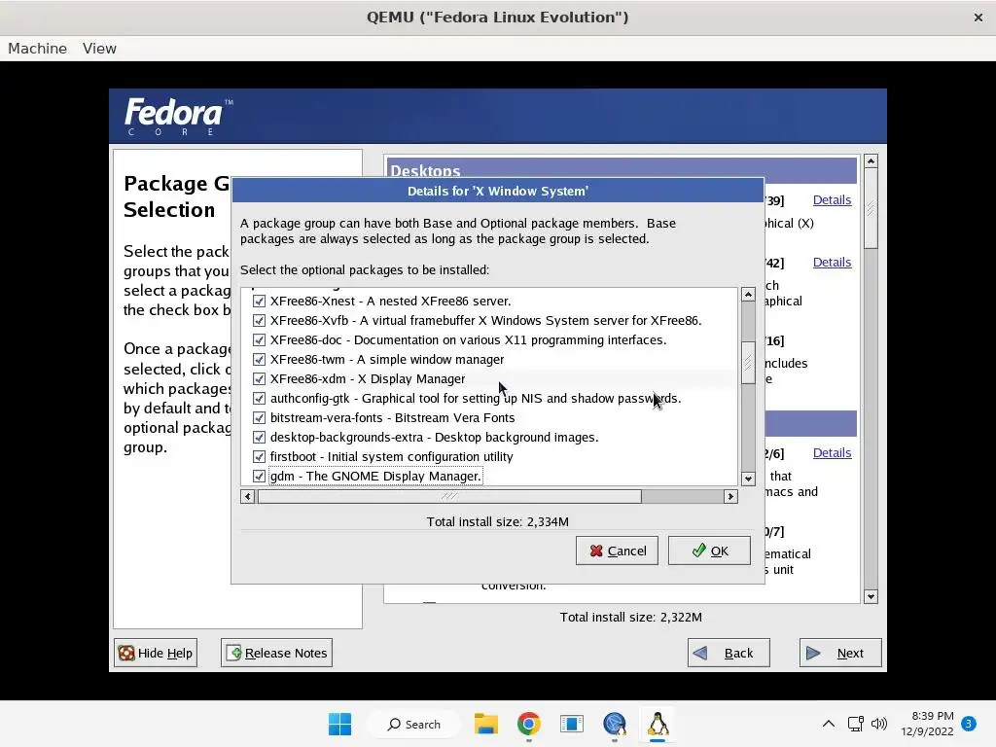
Task: Open the globe app icon in taskbar
Action: pyautogui.click(x=615, y=724)
